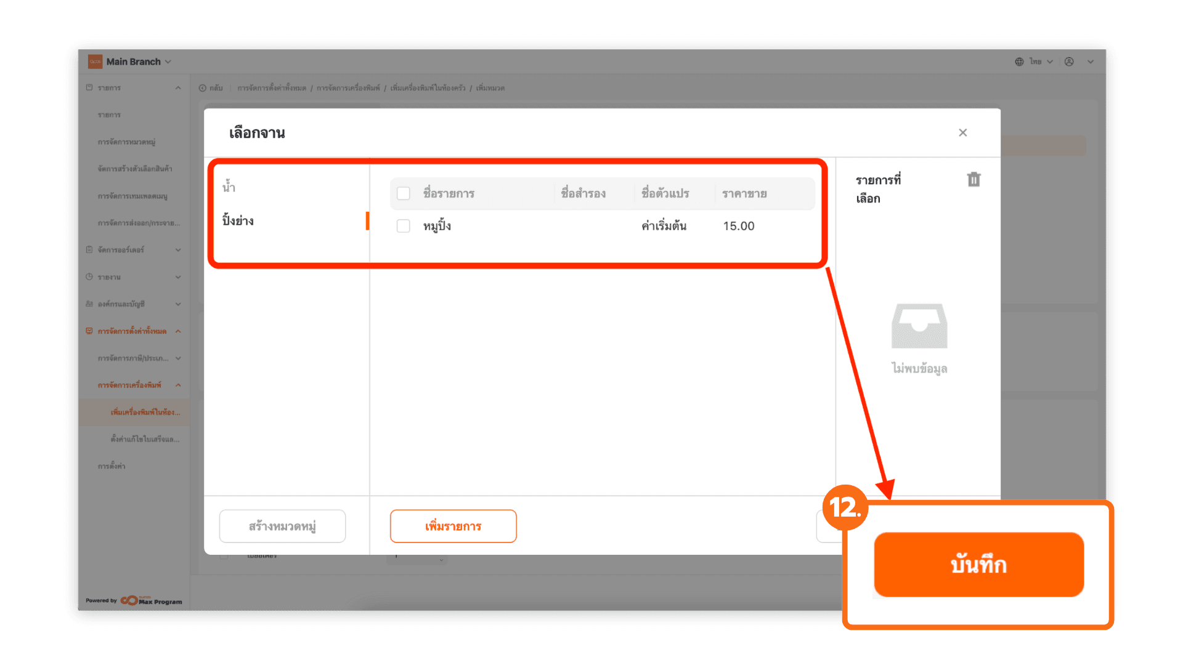Viewport: 1183px width, 665px height.
Task: Close the เลือกจาน dialog with X
Action: point(963,132)
